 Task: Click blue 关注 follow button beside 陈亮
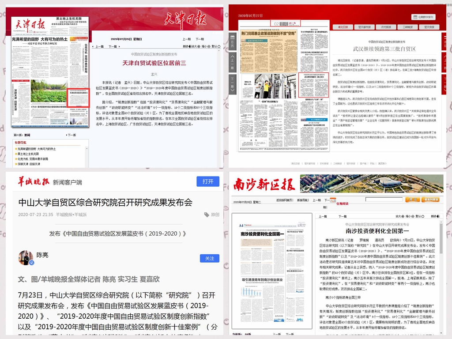(x=210, y=258)
